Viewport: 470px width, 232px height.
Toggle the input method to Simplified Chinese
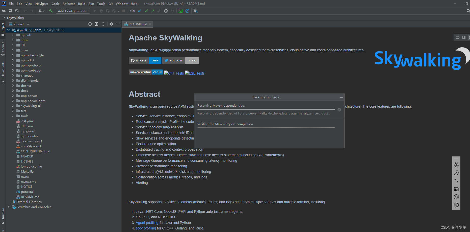coord(456,189)
